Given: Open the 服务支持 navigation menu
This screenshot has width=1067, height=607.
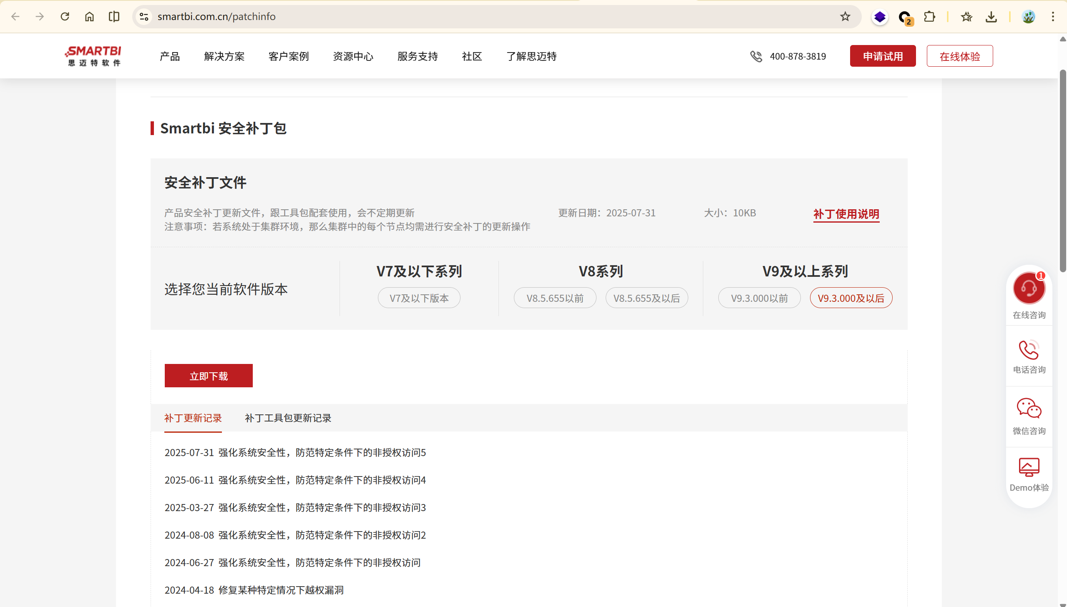Looking at the screenshot, I should [418, 56].
